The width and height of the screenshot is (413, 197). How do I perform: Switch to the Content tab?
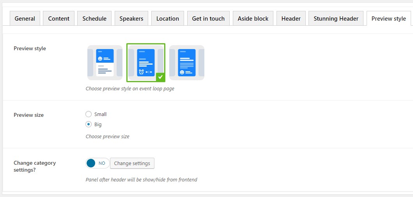click(x=59, y=19)
